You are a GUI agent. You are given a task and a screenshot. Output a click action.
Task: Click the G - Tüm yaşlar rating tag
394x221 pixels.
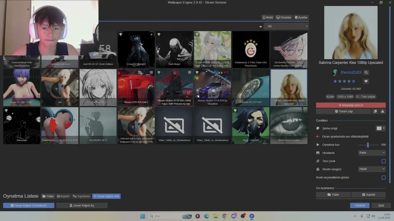pyautogui.click(x=366, y=97)
